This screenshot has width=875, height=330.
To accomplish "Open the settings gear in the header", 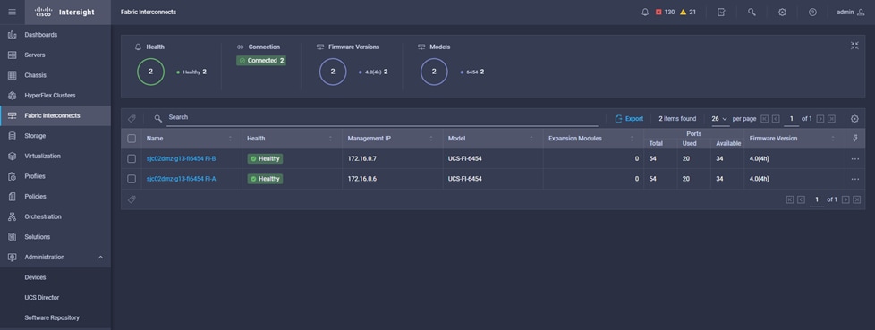I will pos(782,13).
